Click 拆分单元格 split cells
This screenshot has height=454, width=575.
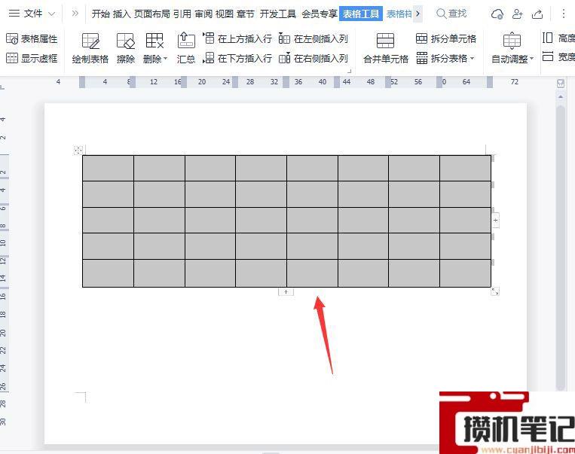[446, 38]
